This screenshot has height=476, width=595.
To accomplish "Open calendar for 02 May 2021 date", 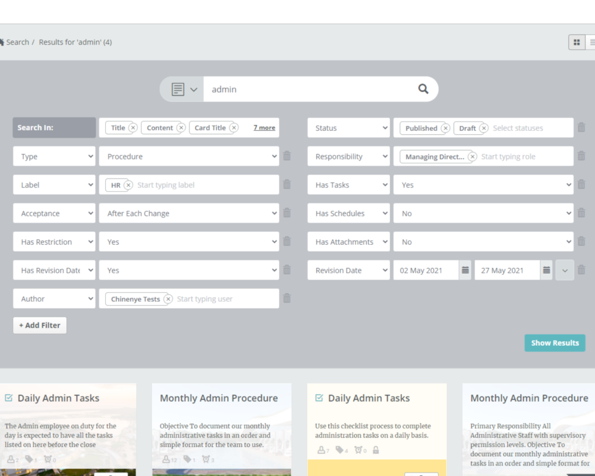I will [x=465, y=270].
